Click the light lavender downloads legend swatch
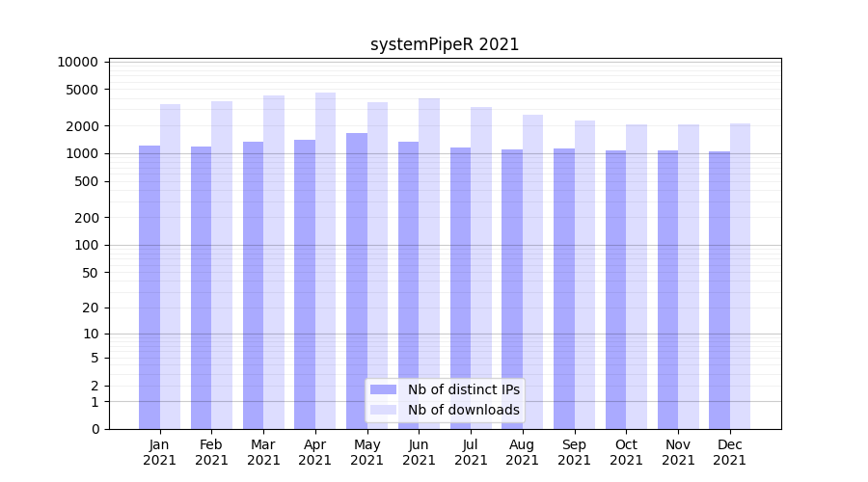Viewport: 868px width, 482px height. coord(383,410)
